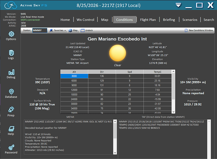Click the Spd column header
The width and height of the screenshot is (217, 159).
click(130, 72)
